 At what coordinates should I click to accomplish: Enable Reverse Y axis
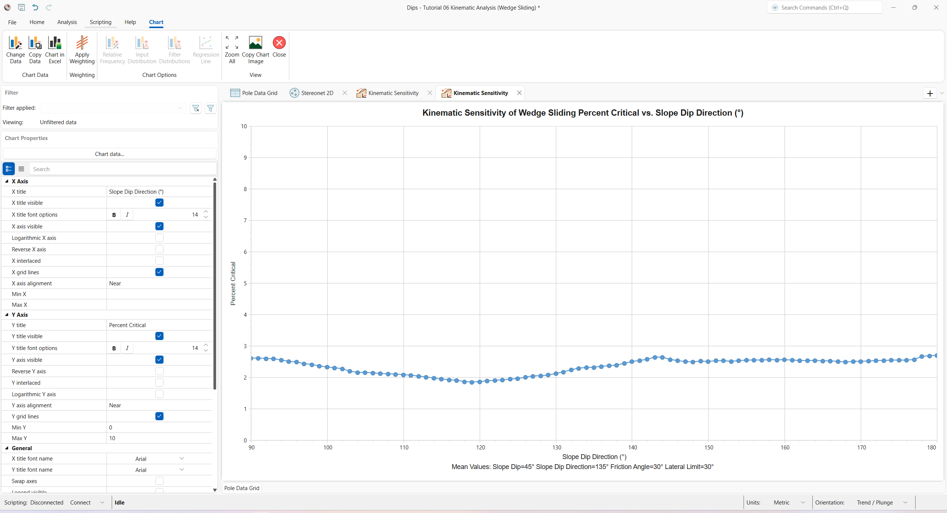[x=159, y=371]
